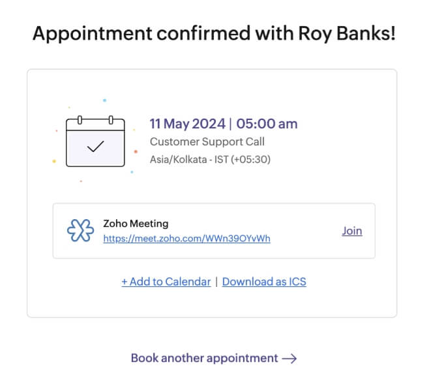Click the 05:00 am time text

tap(267, 124)
